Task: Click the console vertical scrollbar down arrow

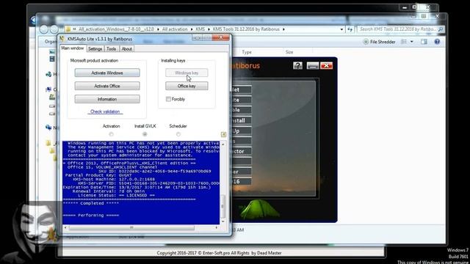Action: tap(223, 221)
